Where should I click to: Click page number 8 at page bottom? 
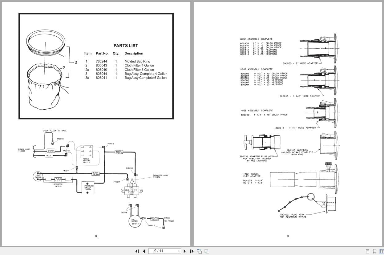pos(96,236)
